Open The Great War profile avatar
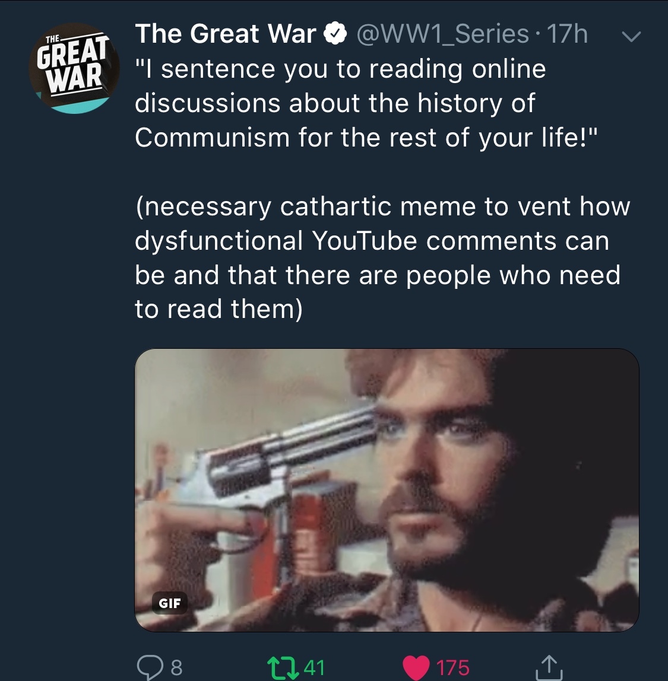 [74, 68]
